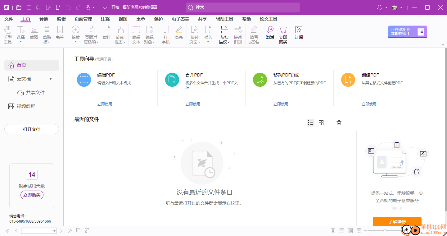Image resolution: width=447 pixels, height=236 pixels.
Task: Click 立即使用 link under 合并PDF
Action: tap(193, 104)
